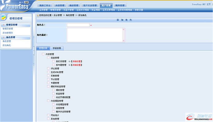Click the PowerEasy bbs logo in the corner
This screenshot has width=213, height=122.
199,117
